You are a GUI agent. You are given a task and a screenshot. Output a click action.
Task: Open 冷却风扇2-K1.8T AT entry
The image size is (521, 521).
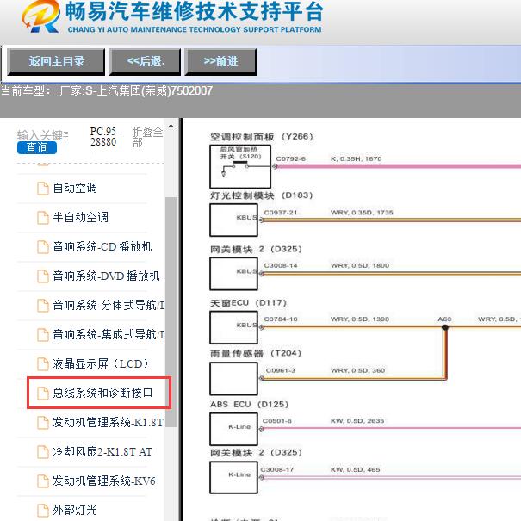[102, 451]
